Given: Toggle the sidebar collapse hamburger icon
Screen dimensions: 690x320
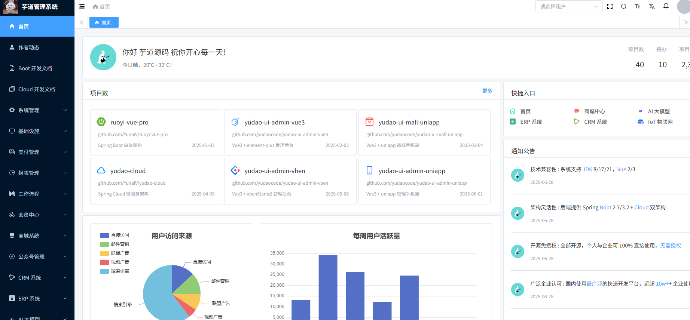Looking at the screenshot, I should tap(82, 6).
